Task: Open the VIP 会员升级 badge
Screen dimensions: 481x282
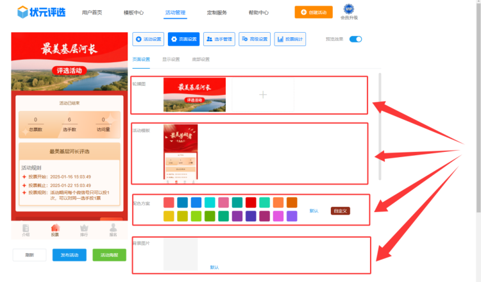Action: click(x=349, y=10)
